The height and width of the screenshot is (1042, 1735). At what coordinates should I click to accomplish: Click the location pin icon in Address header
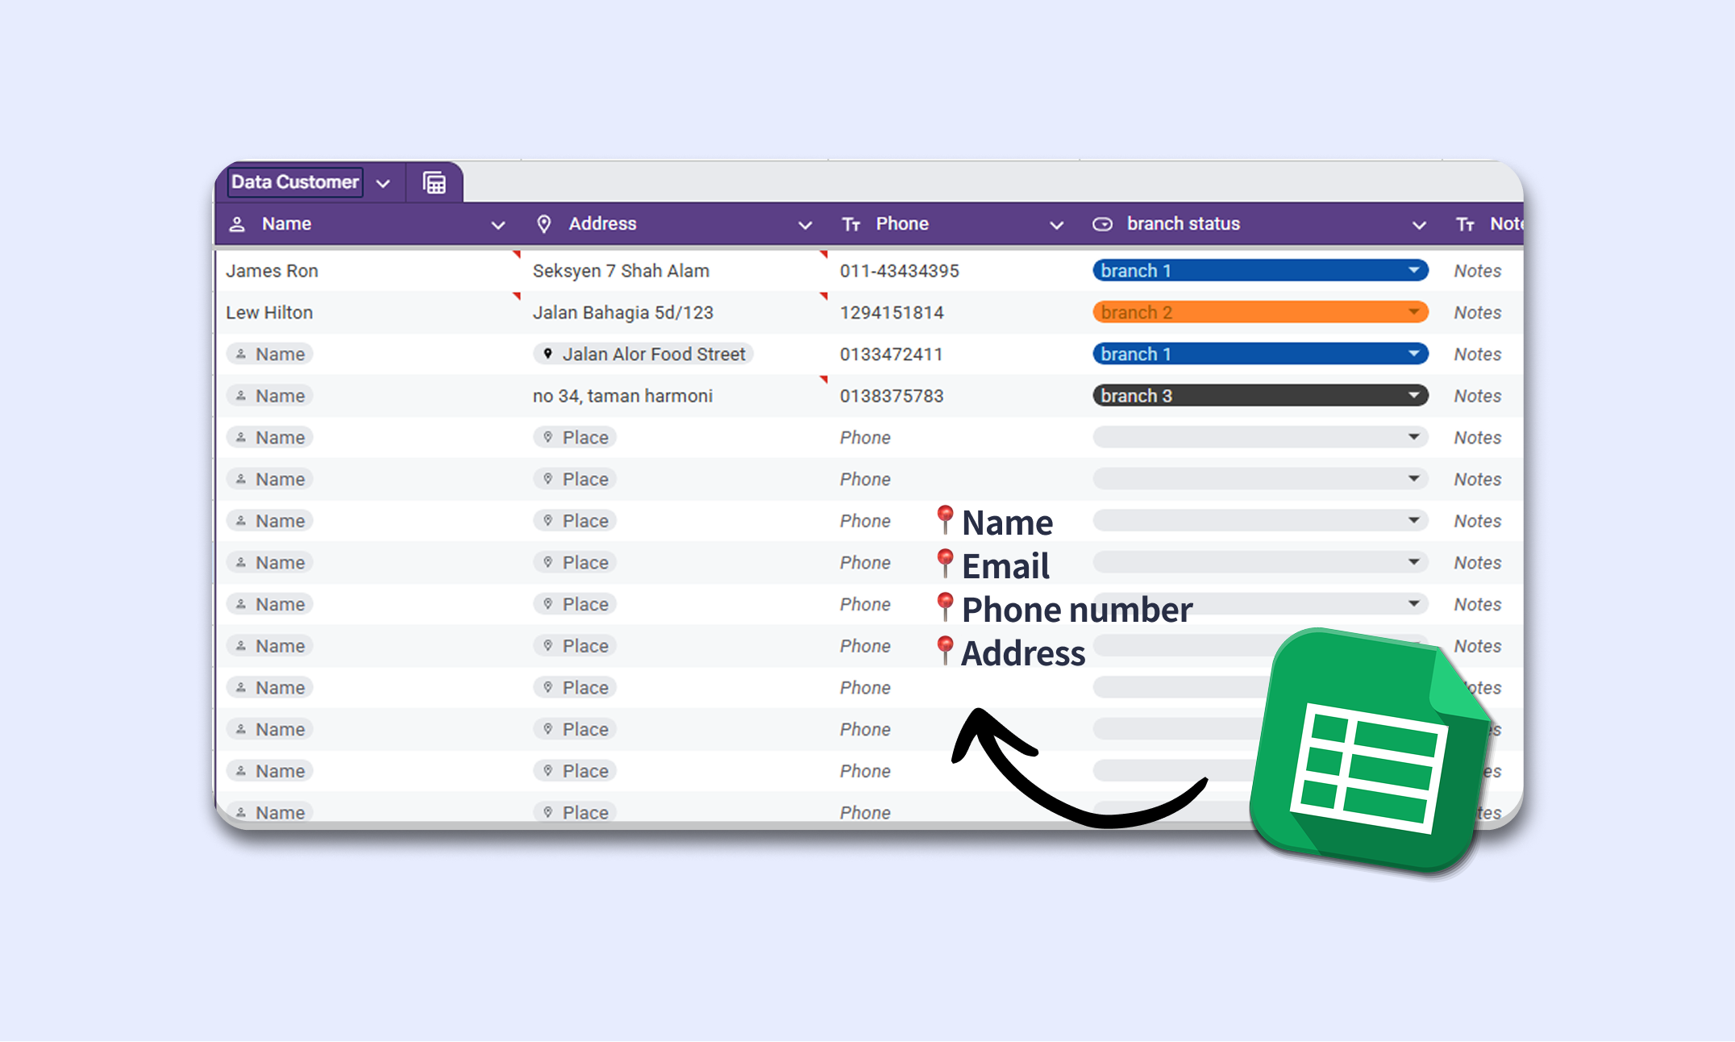point(544,224)
